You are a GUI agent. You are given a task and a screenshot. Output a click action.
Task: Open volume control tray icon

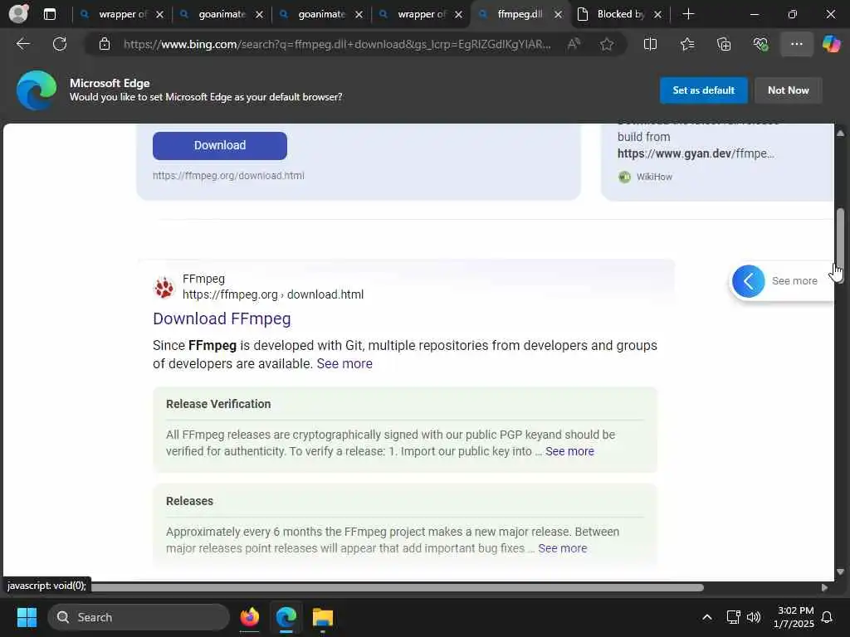[x=754, y=617]
